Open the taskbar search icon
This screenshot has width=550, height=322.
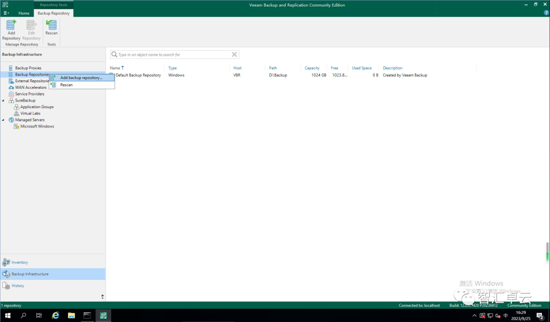[23, 315]
